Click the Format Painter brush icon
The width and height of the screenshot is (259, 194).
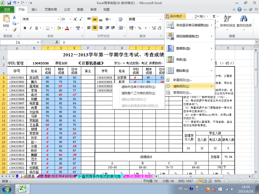click(14, 30)
